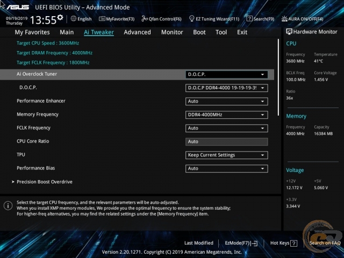Switch to EzMode(F7)
Screen dimensions: 344x258
238,243
